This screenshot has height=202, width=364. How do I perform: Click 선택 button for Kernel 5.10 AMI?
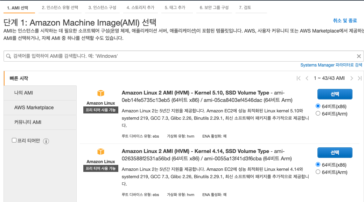tap(335, 94)
